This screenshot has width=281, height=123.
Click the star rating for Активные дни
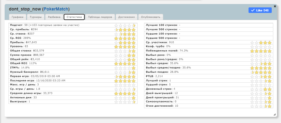point(125,98)
